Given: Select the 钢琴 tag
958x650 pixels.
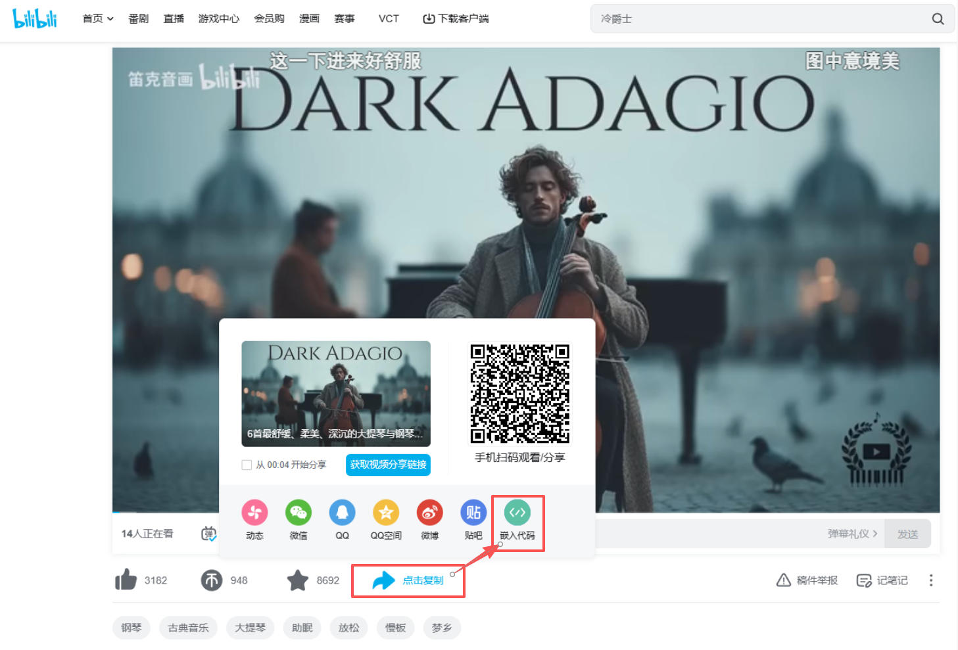Looking at the screenshot, I should tap(132, 628).
